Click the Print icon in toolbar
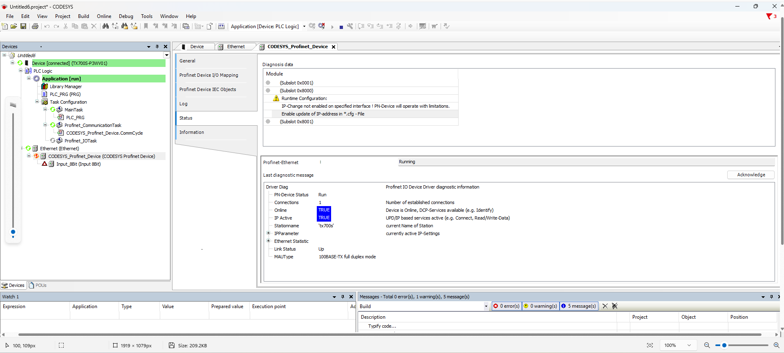Image resolution: width=784 pixels, height=353 pixels. tap(35, 26)
